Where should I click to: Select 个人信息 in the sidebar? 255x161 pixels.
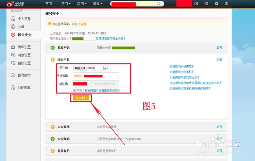[x=24, y=19]
